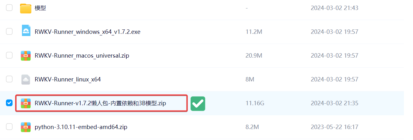Open the RWKV-Runner_linux_x64 file name
This screenshot has width=413, height=140.
[68, 80]
